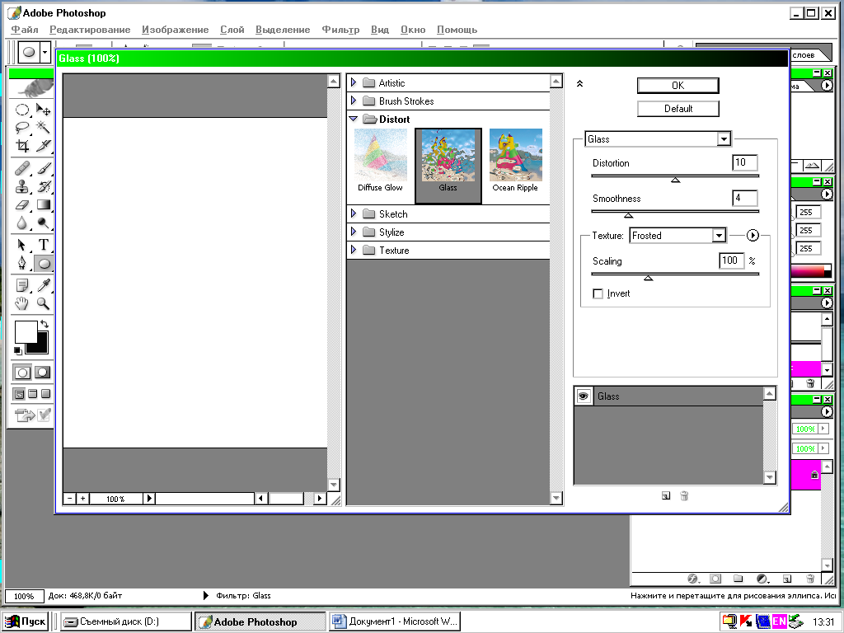Screen dimensions: 844x633
Task: Click the Smoothness slider handle
Action: [x=628, y=215]
